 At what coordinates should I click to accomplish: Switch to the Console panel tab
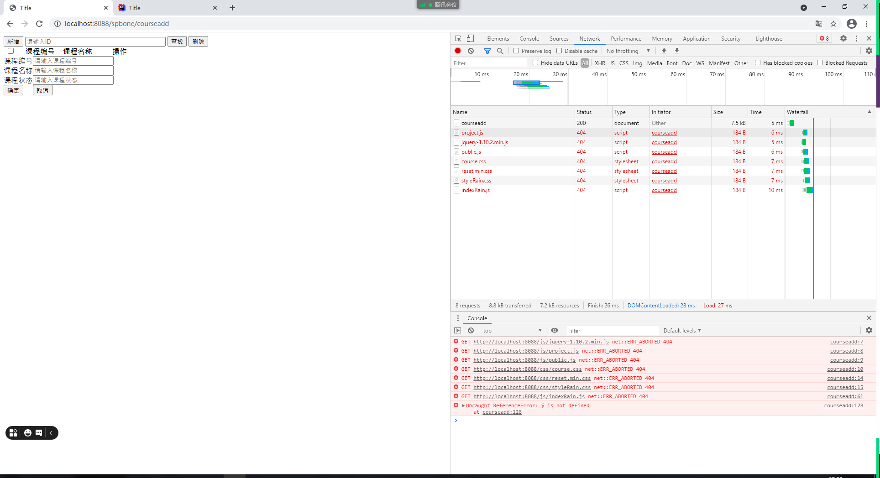(x=529, y=38)
